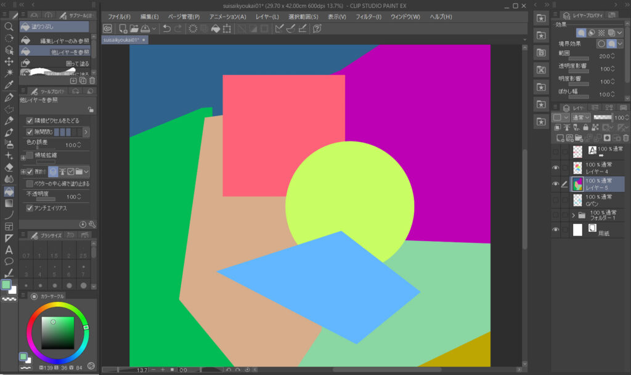This screenshot has width=631, height=375.
Task: Select the Gradient tool
Action: point(9,203)
